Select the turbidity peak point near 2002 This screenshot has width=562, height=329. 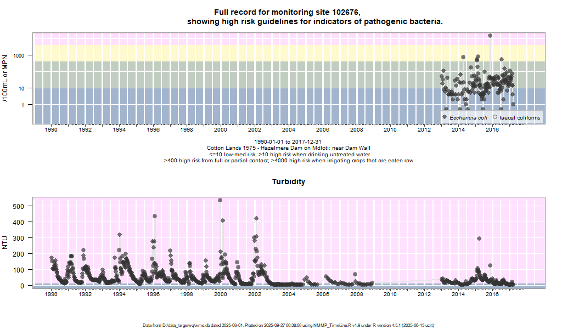point(256,218)
